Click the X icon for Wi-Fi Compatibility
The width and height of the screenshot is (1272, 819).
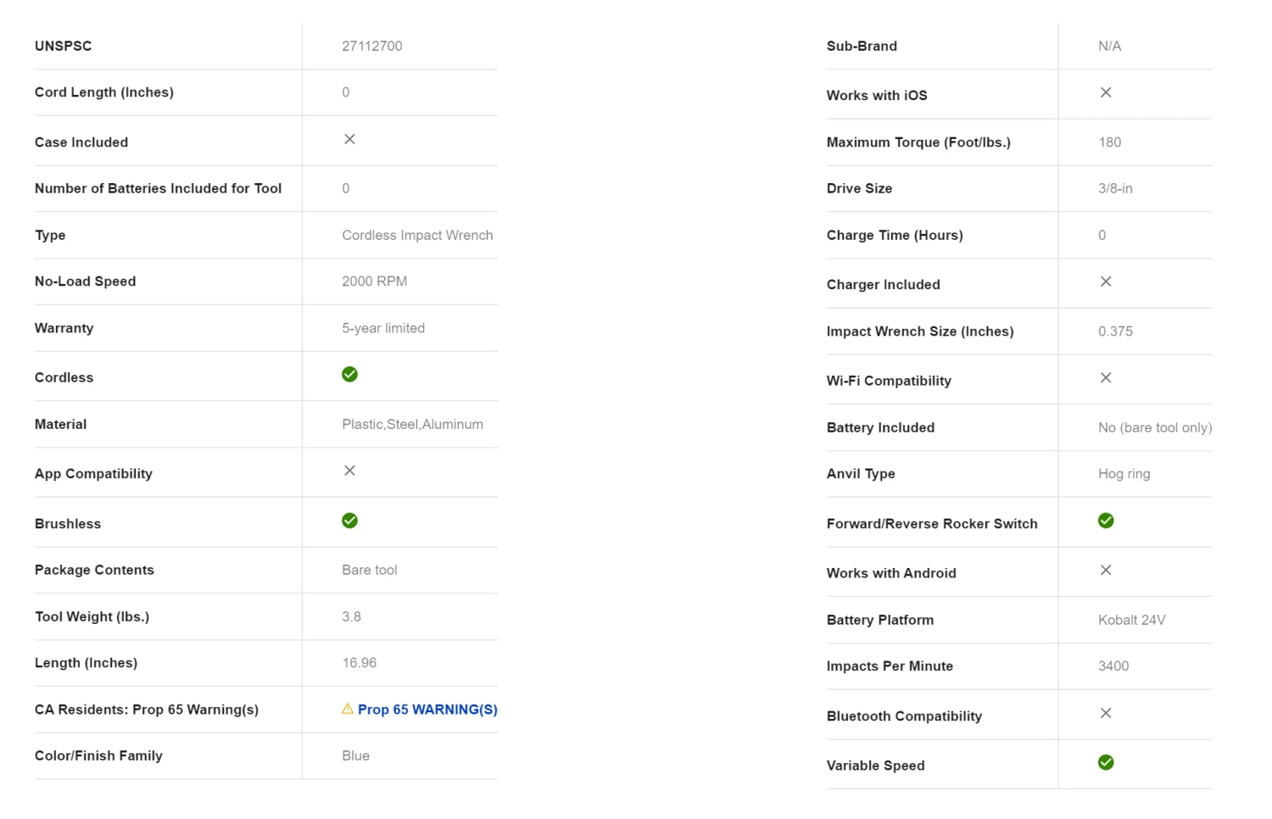point(1106,378)
